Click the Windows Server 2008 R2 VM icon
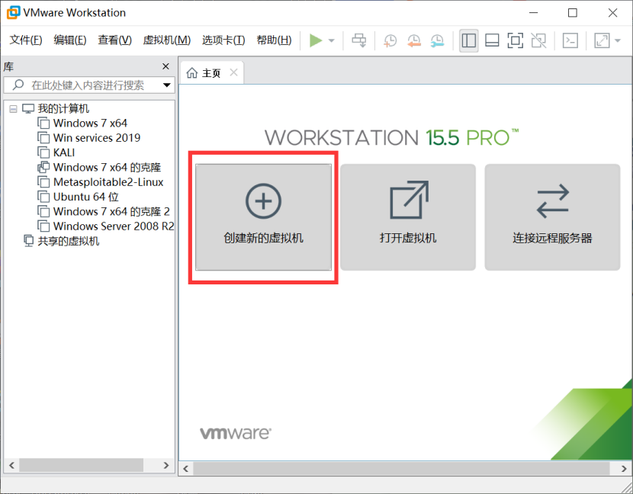The width and height of the screenshot is (633, 494). pos(43,226)
